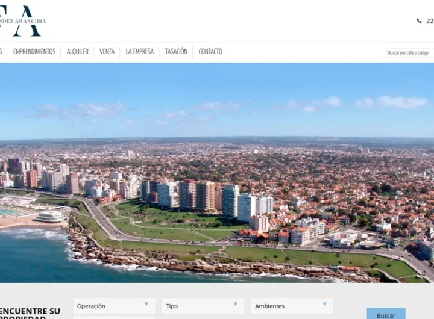Click the phone number link
Viewport: 434px width, 319px height.
[x=429, y=21]
